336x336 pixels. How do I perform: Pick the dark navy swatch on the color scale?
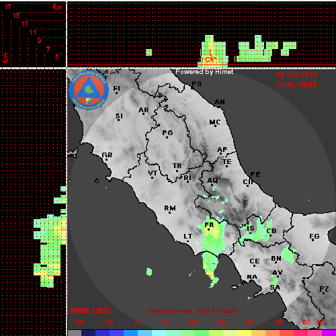pyautogui.click(x=88, y=333)
